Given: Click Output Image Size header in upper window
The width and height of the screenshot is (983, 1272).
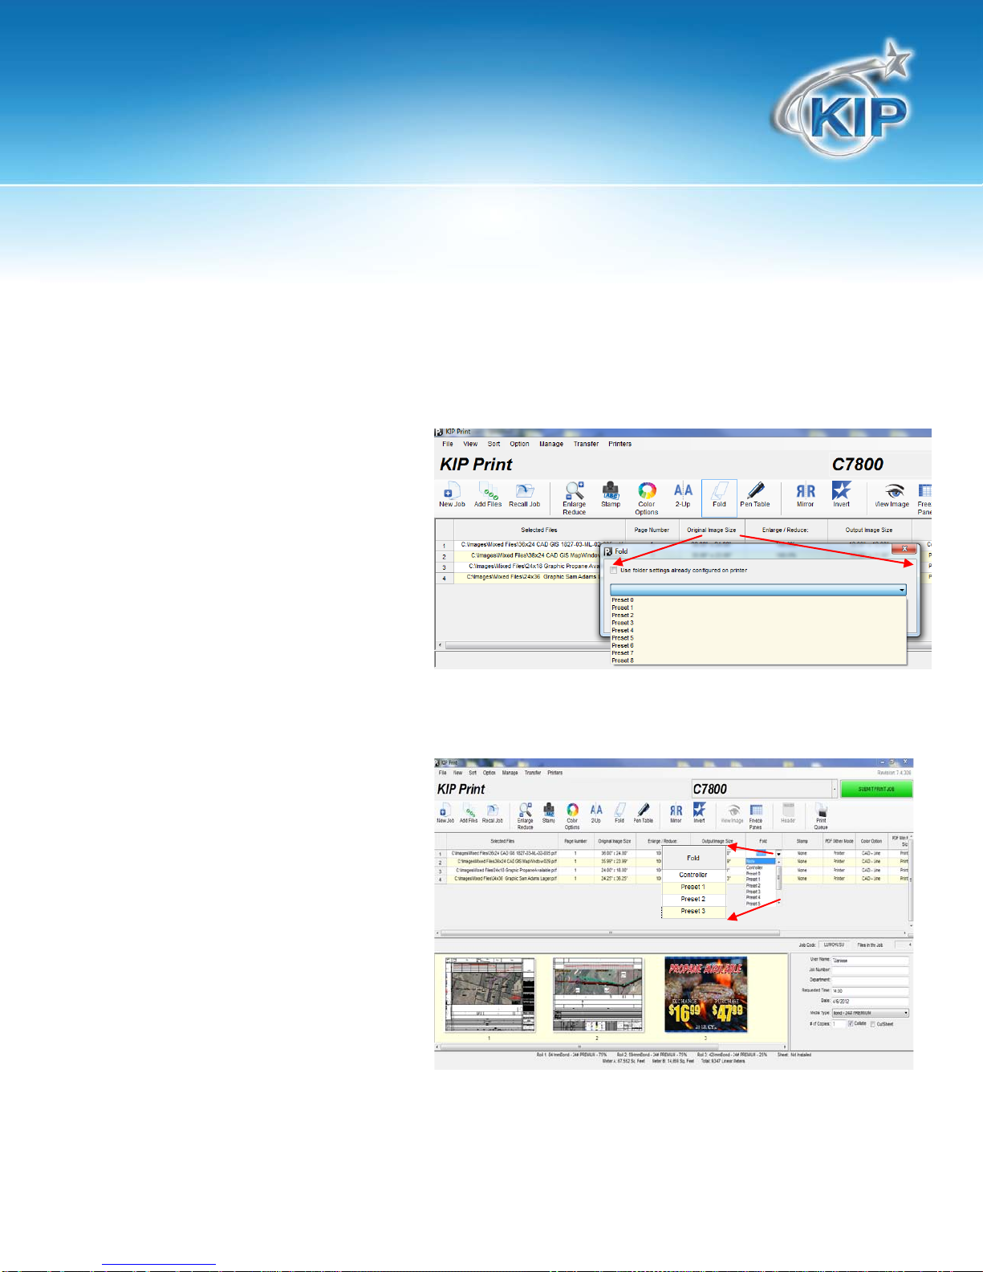Looking at the screenshot, I should coord(868,530).
